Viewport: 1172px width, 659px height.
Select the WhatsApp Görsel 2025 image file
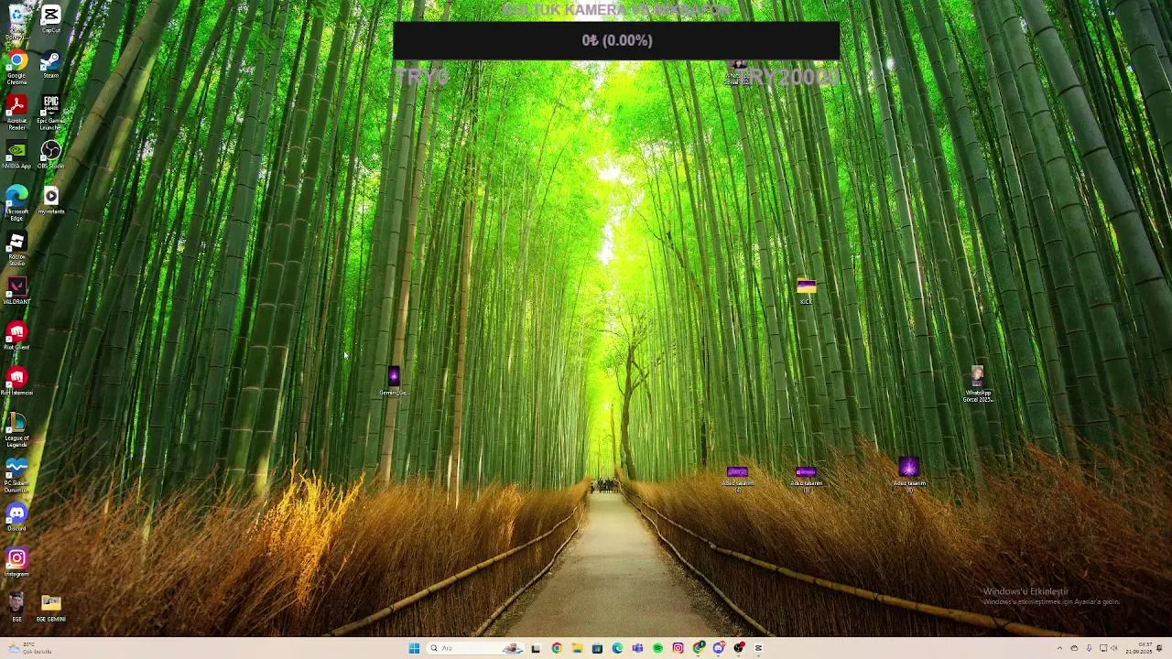pyautogui.click(x=978, y=384)
